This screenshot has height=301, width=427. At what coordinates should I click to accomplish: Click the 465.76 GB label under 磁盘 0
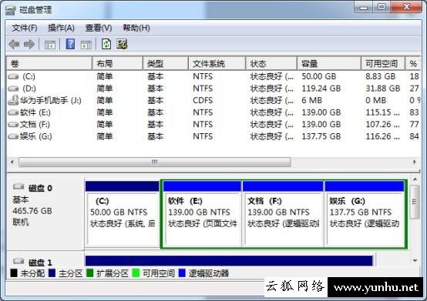[32, 211]
